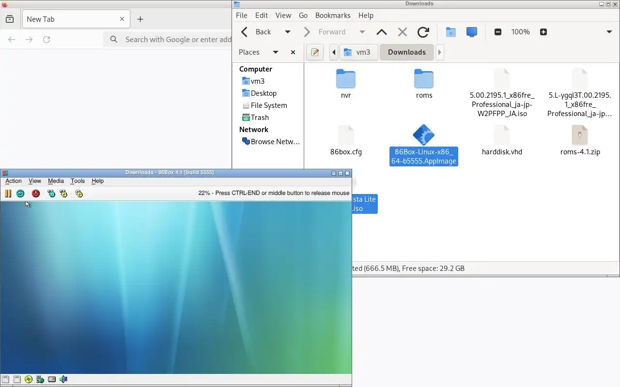Click the browser search address field

168,40
